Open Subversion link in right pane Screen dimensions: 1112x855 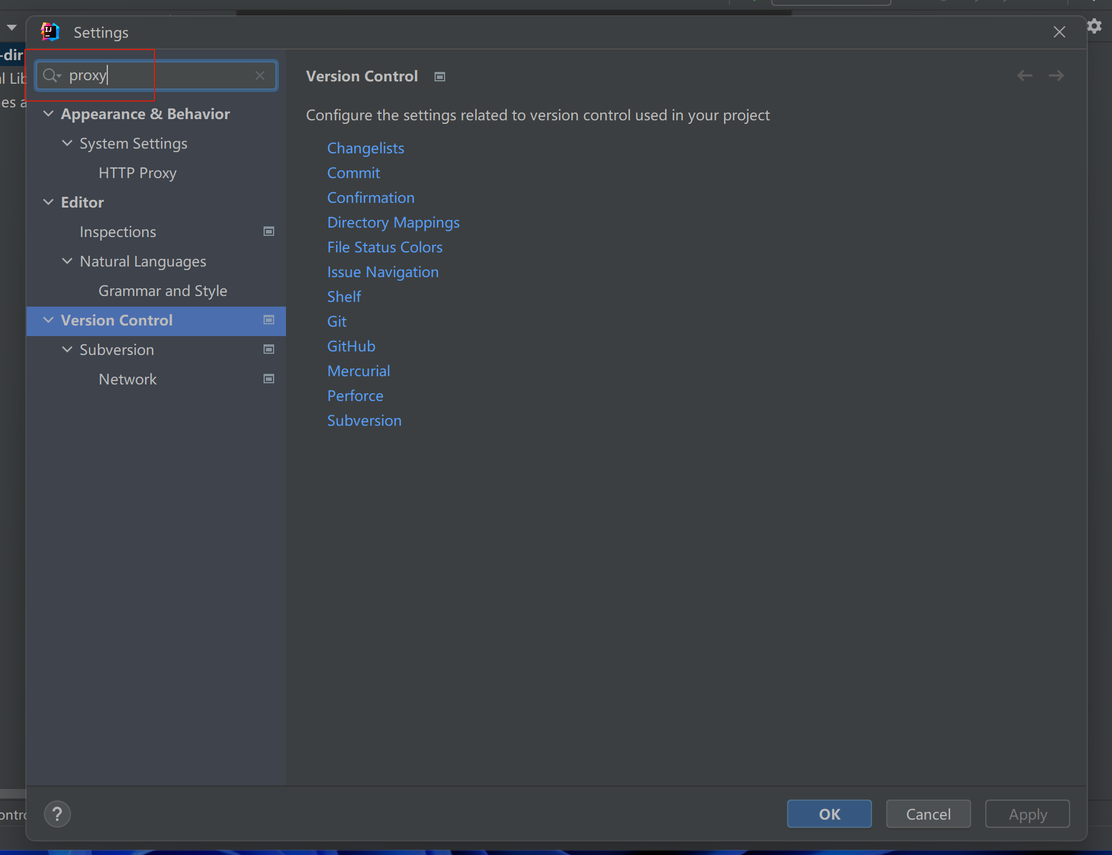(364, 420)
